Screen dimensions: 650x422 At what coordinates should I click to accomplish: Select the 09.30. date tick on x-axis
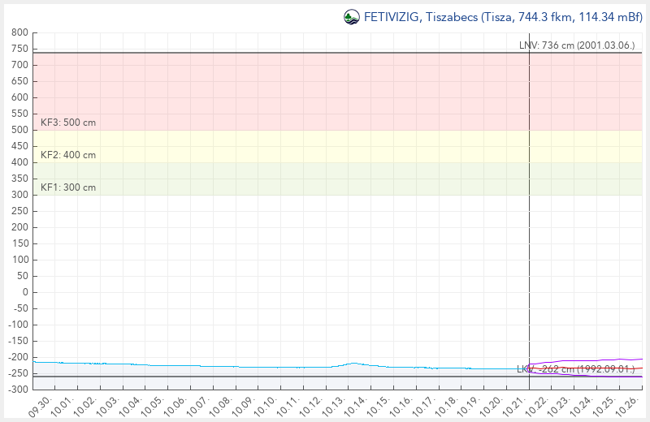coord(38,405)
